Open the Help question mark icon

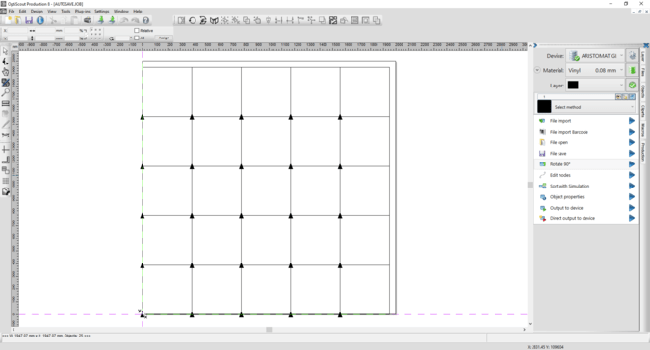[x=146, y=20]
